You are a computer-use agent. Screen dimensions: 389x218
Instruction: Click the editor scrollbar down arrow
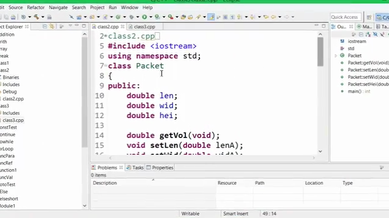tap(320, 151)
